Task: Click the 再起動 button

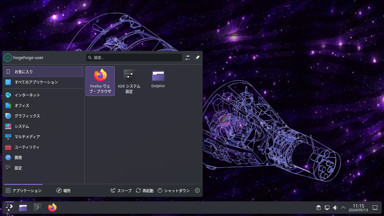Action: click(144, 191)
